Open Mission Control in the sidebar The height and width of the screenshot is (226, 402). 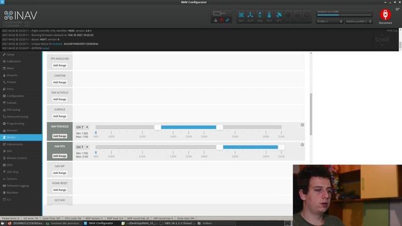click(x=21, y=158)
